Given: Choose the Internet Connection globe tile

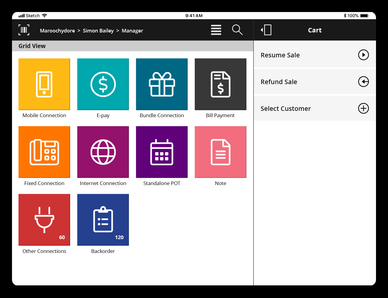Looking at the screenshot, I should (103, 152).
